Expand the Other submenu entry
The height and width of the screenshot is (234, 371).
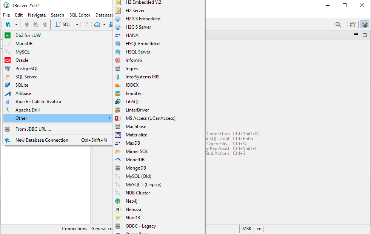[x=57, y=118]
